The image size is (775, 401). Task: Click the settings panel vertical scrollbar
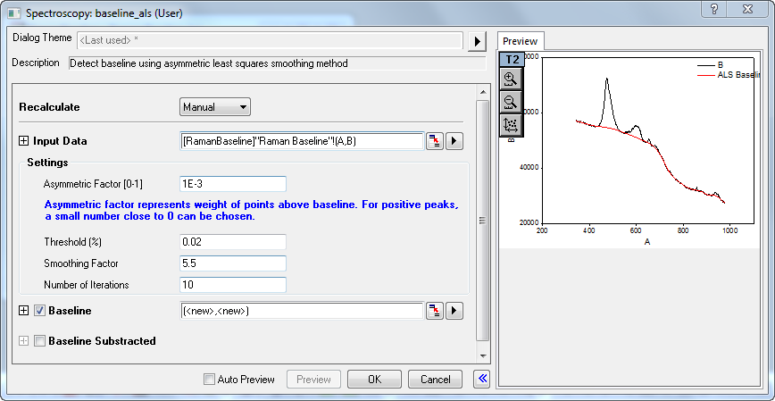(x=482, y=221)
